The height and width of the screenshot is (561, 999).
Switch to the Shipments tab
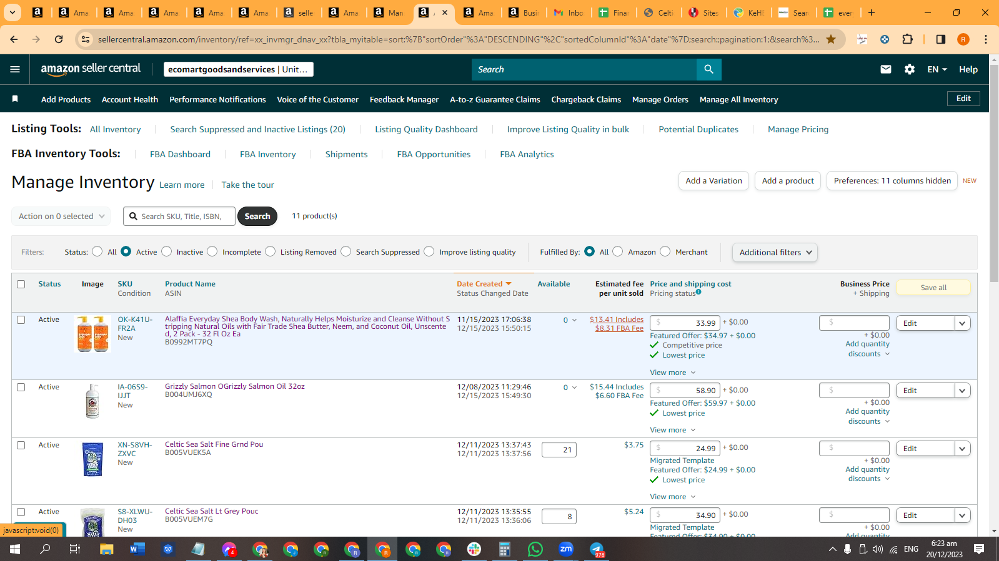click(x=347, y=154)
